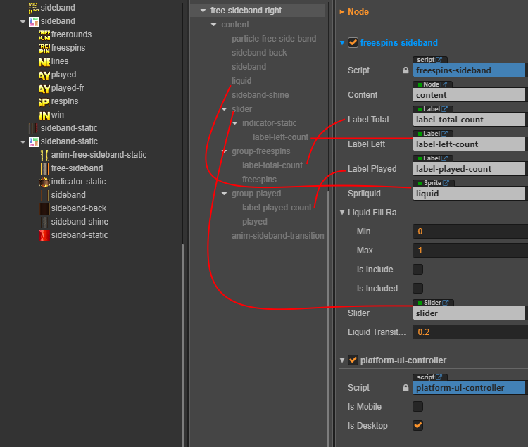Select the particle-free-side-band node

coord(274,39)
